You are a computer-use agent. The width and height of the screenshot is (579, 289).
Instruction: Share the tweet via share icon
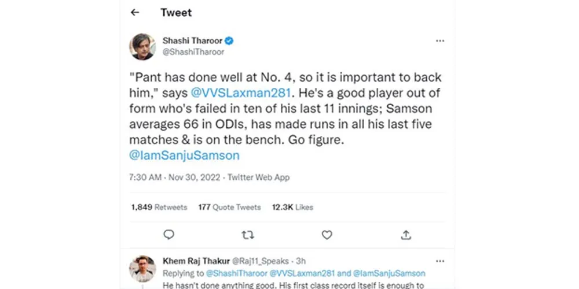pos(406,235)
